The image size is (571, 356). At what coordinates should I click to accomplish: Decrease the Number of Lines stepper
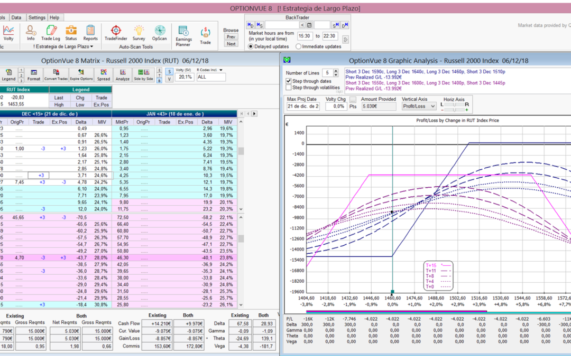336,75
